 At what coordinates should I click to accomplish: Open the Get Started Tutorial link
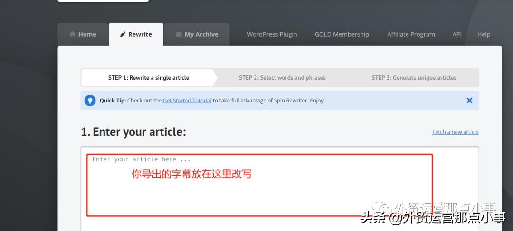pyautogui.click(x=187, y=101)
